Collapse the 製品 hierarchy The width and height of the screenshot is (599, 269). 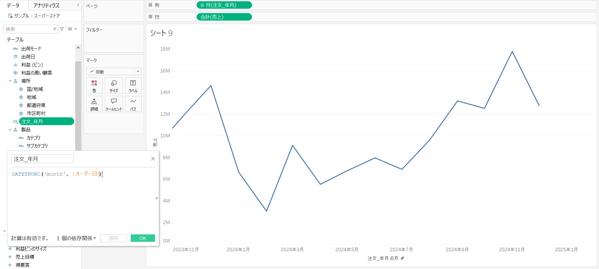tap(10, 130)
